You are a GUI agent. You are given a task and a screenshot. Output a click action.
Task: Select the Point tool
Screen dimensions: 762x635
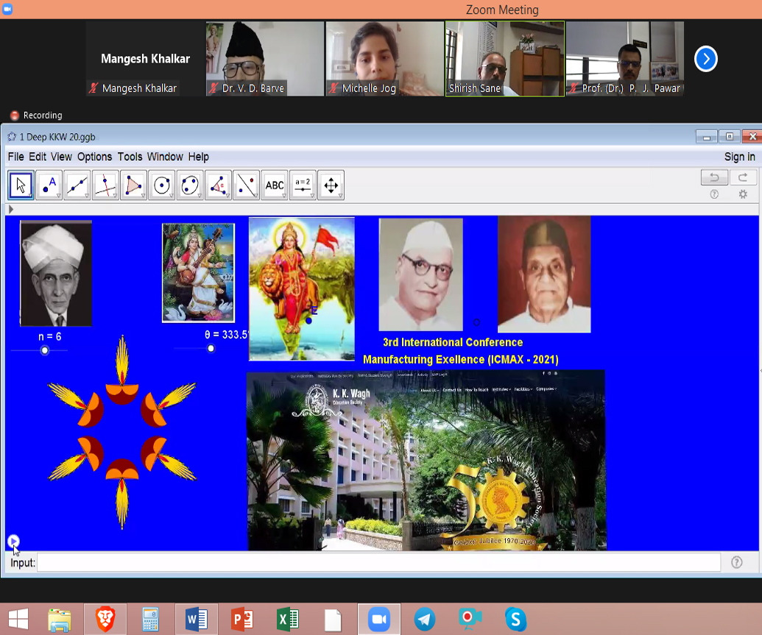point(49,185)
